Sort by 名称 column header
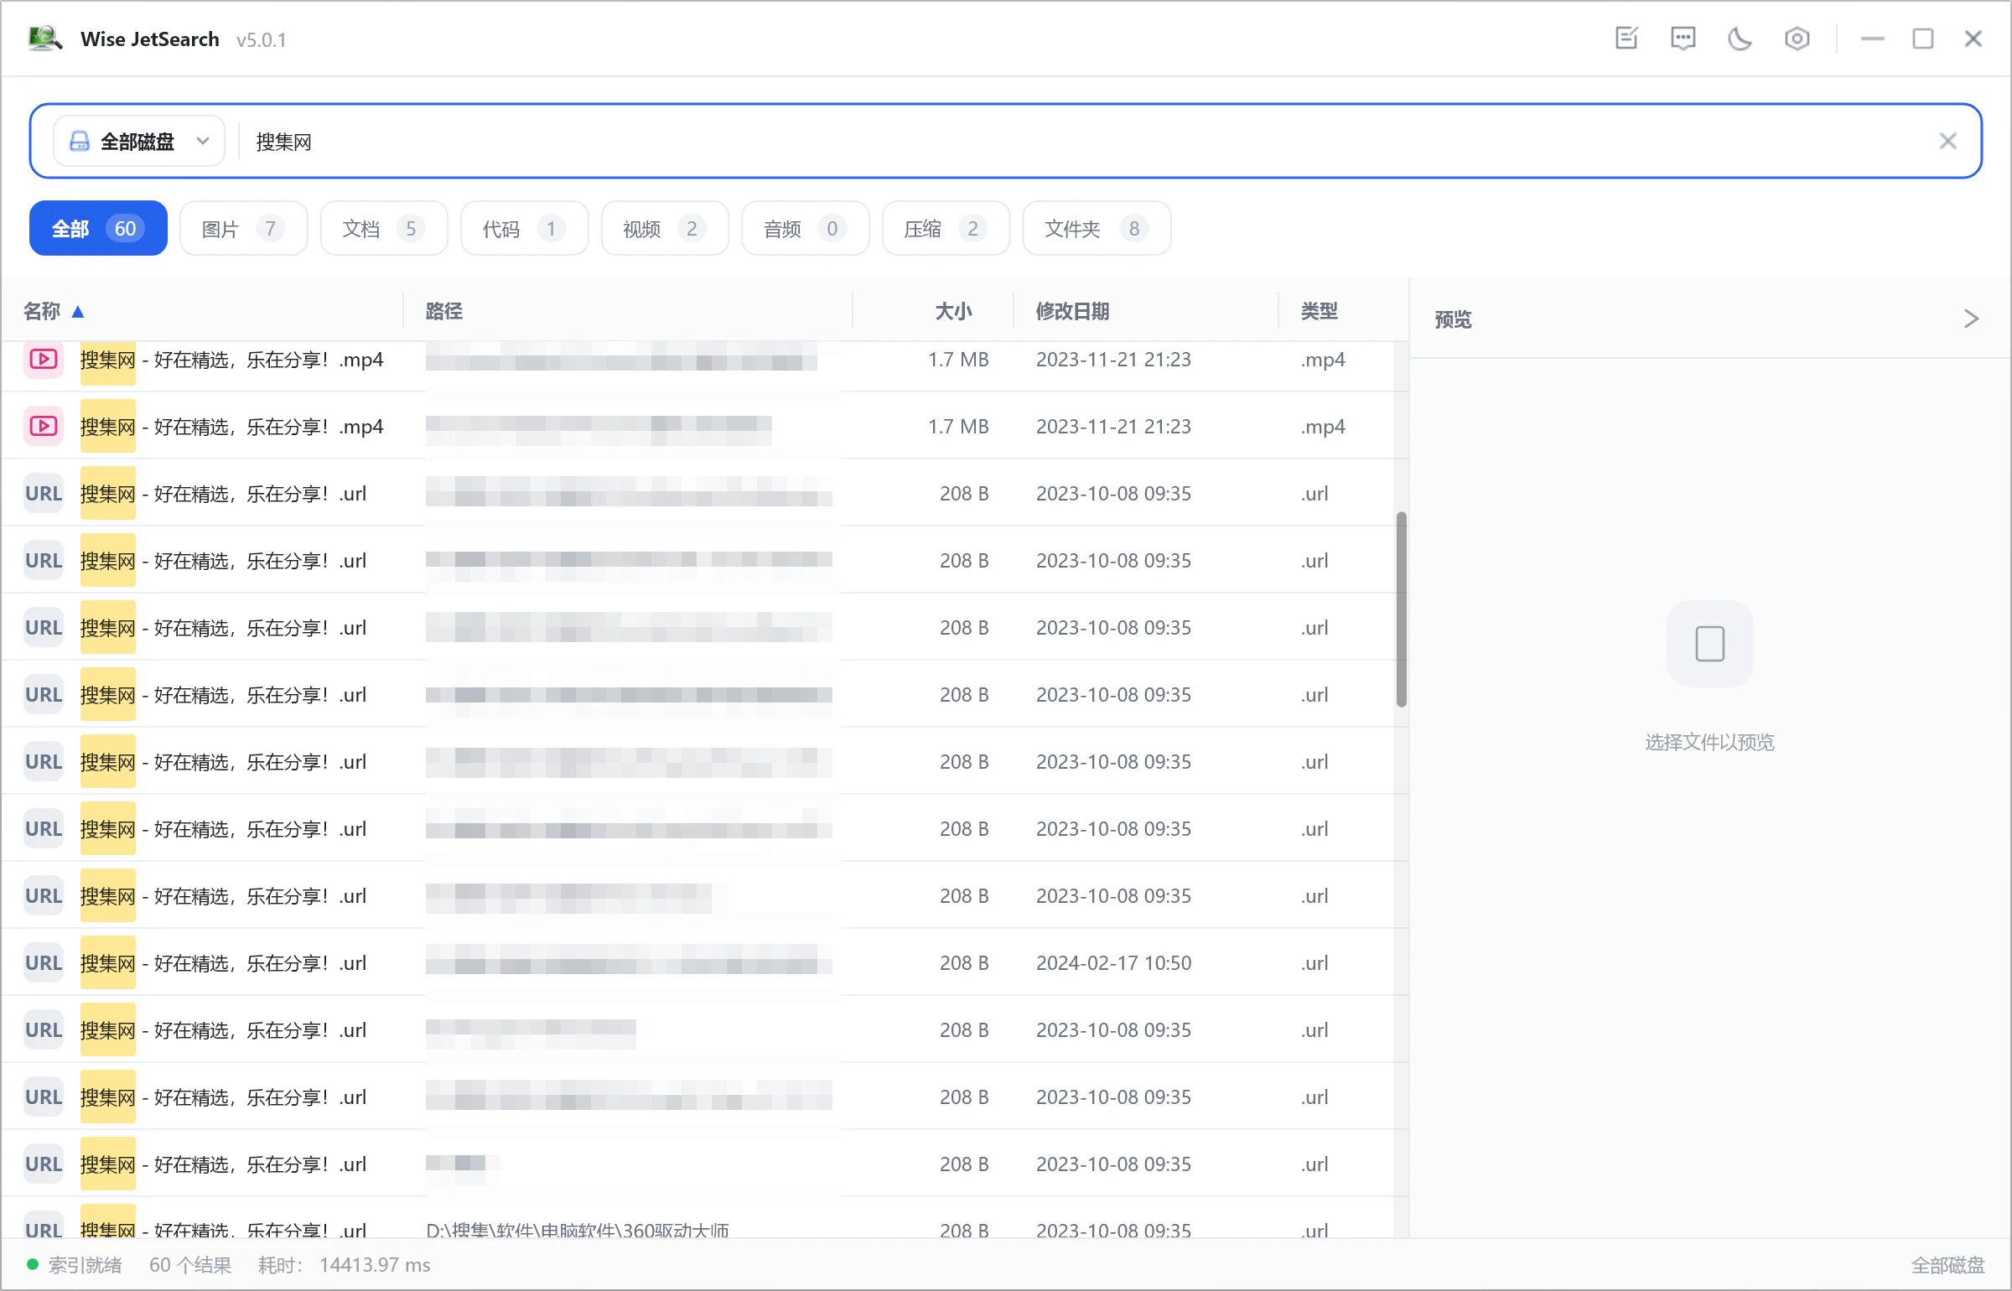This screenshot has width=2012, height=1291. coord(42,311)
